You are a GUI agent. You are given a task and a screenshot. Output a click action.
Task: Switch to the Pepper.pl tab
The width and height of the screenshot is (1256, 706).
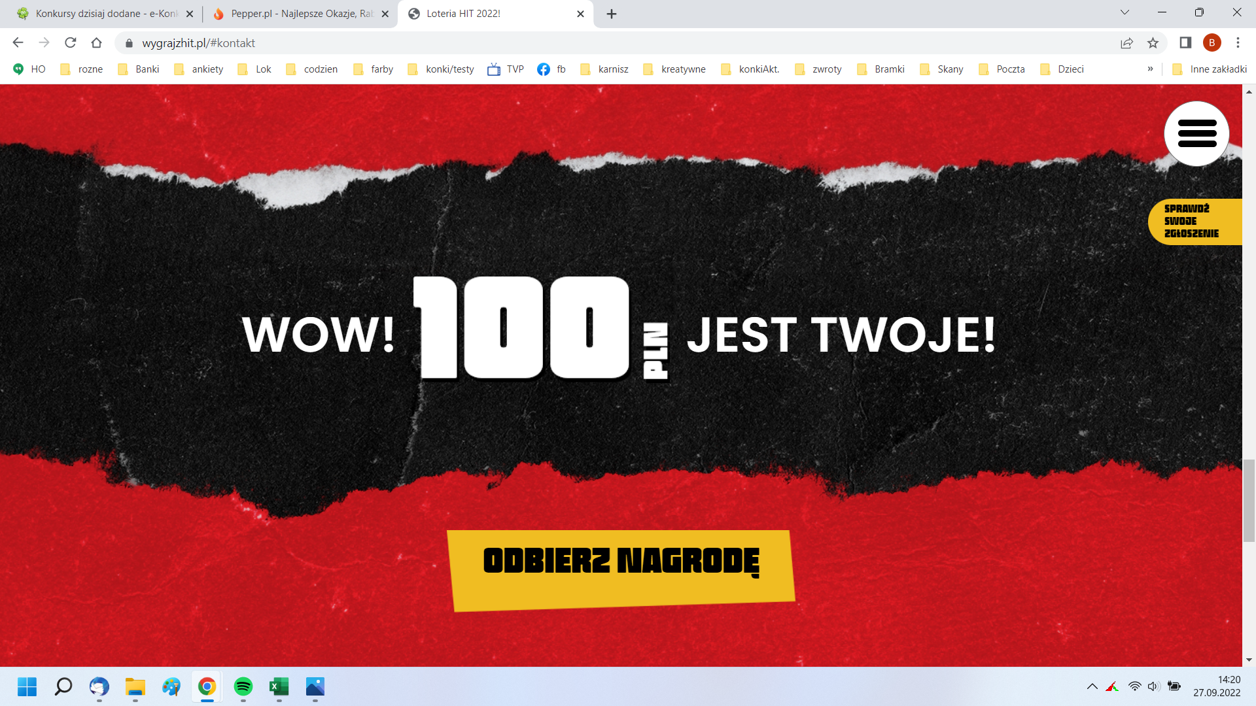(301, 14)
